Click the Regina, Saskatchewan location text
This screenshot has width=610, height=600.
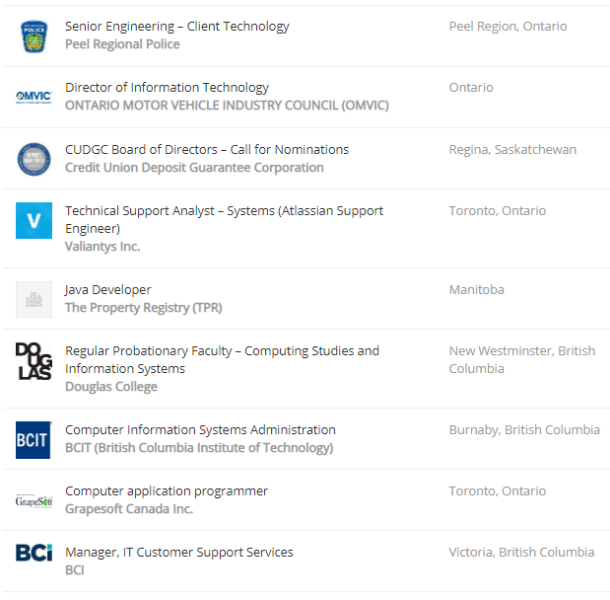pyautogui.click(x=512, y=150)
